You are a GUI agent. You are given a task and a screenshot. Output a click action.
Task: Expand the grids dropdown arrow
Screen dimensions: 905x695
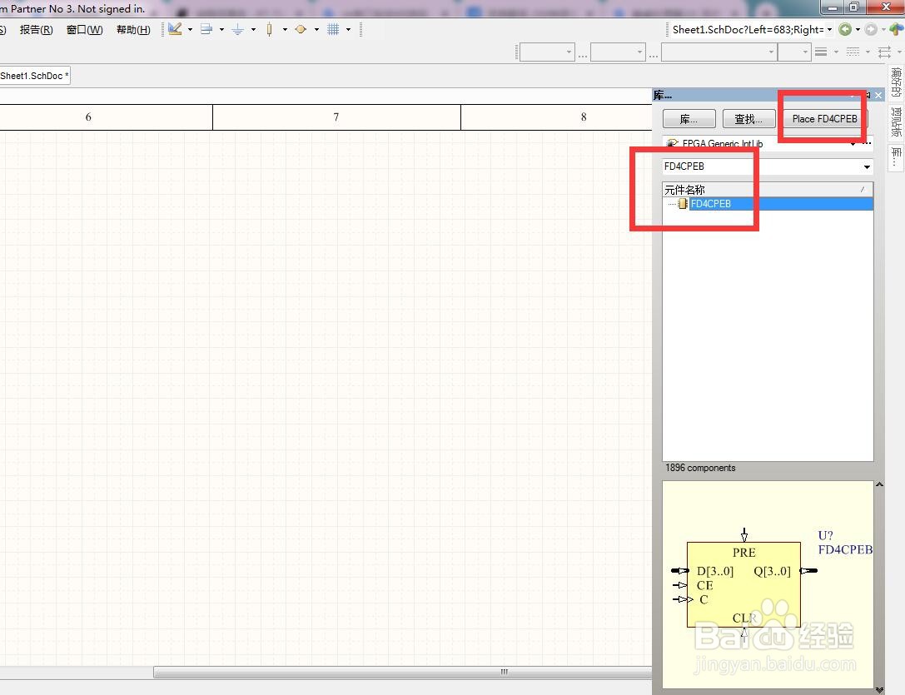pyautogui.click(x=348, y=29)
